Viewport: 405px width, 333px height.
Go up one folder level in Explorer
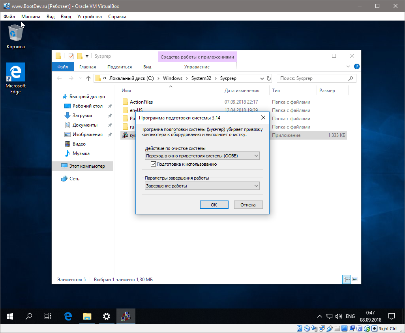click(88, 78)
